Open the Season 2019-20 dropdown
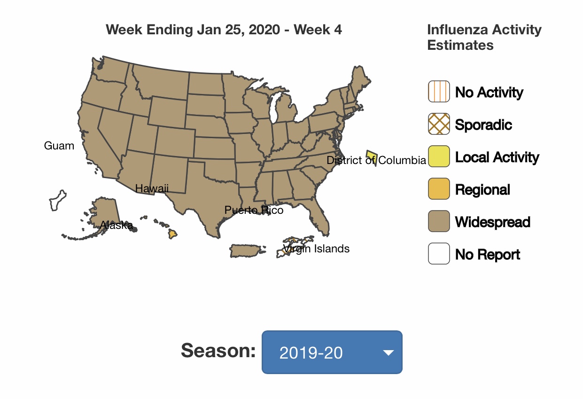The height and width of the screenshot is (399, 583). [x=332, y=352]
